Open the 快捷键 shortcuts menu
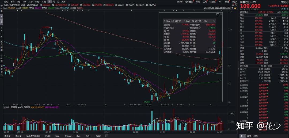This screenshot has width=289, height=138. coord(213,2)
